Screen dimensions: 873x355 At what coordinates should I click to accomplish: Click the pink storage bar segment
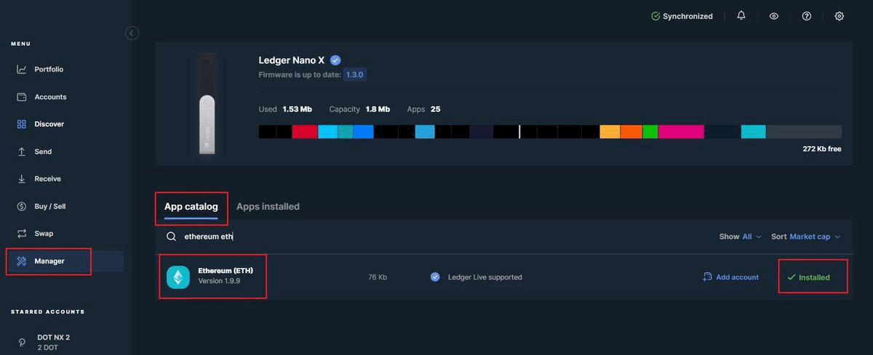[681, 131]
